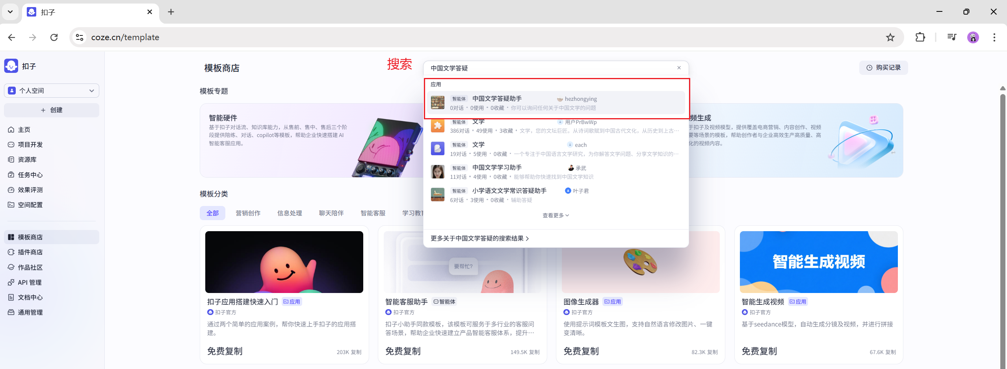Select the 小学语文文学常识答疑助手 result
This screenshot has width=1007, height=369.
tap(556, 195)
